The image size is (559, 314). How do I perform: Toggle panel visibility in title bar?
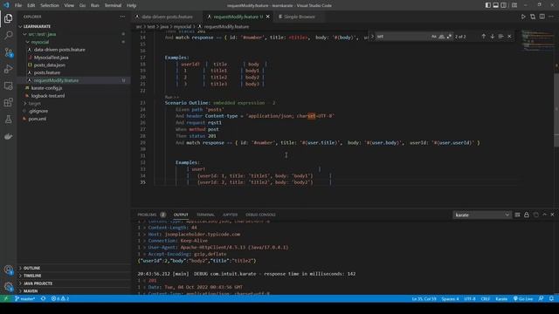(495, 5)
